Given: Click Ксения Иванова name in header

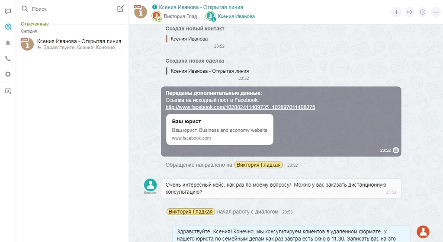Looking at the screenshot, I should point(236,16).
